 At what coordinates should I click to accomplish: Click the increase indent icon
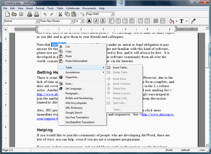[x=162, y=21]
